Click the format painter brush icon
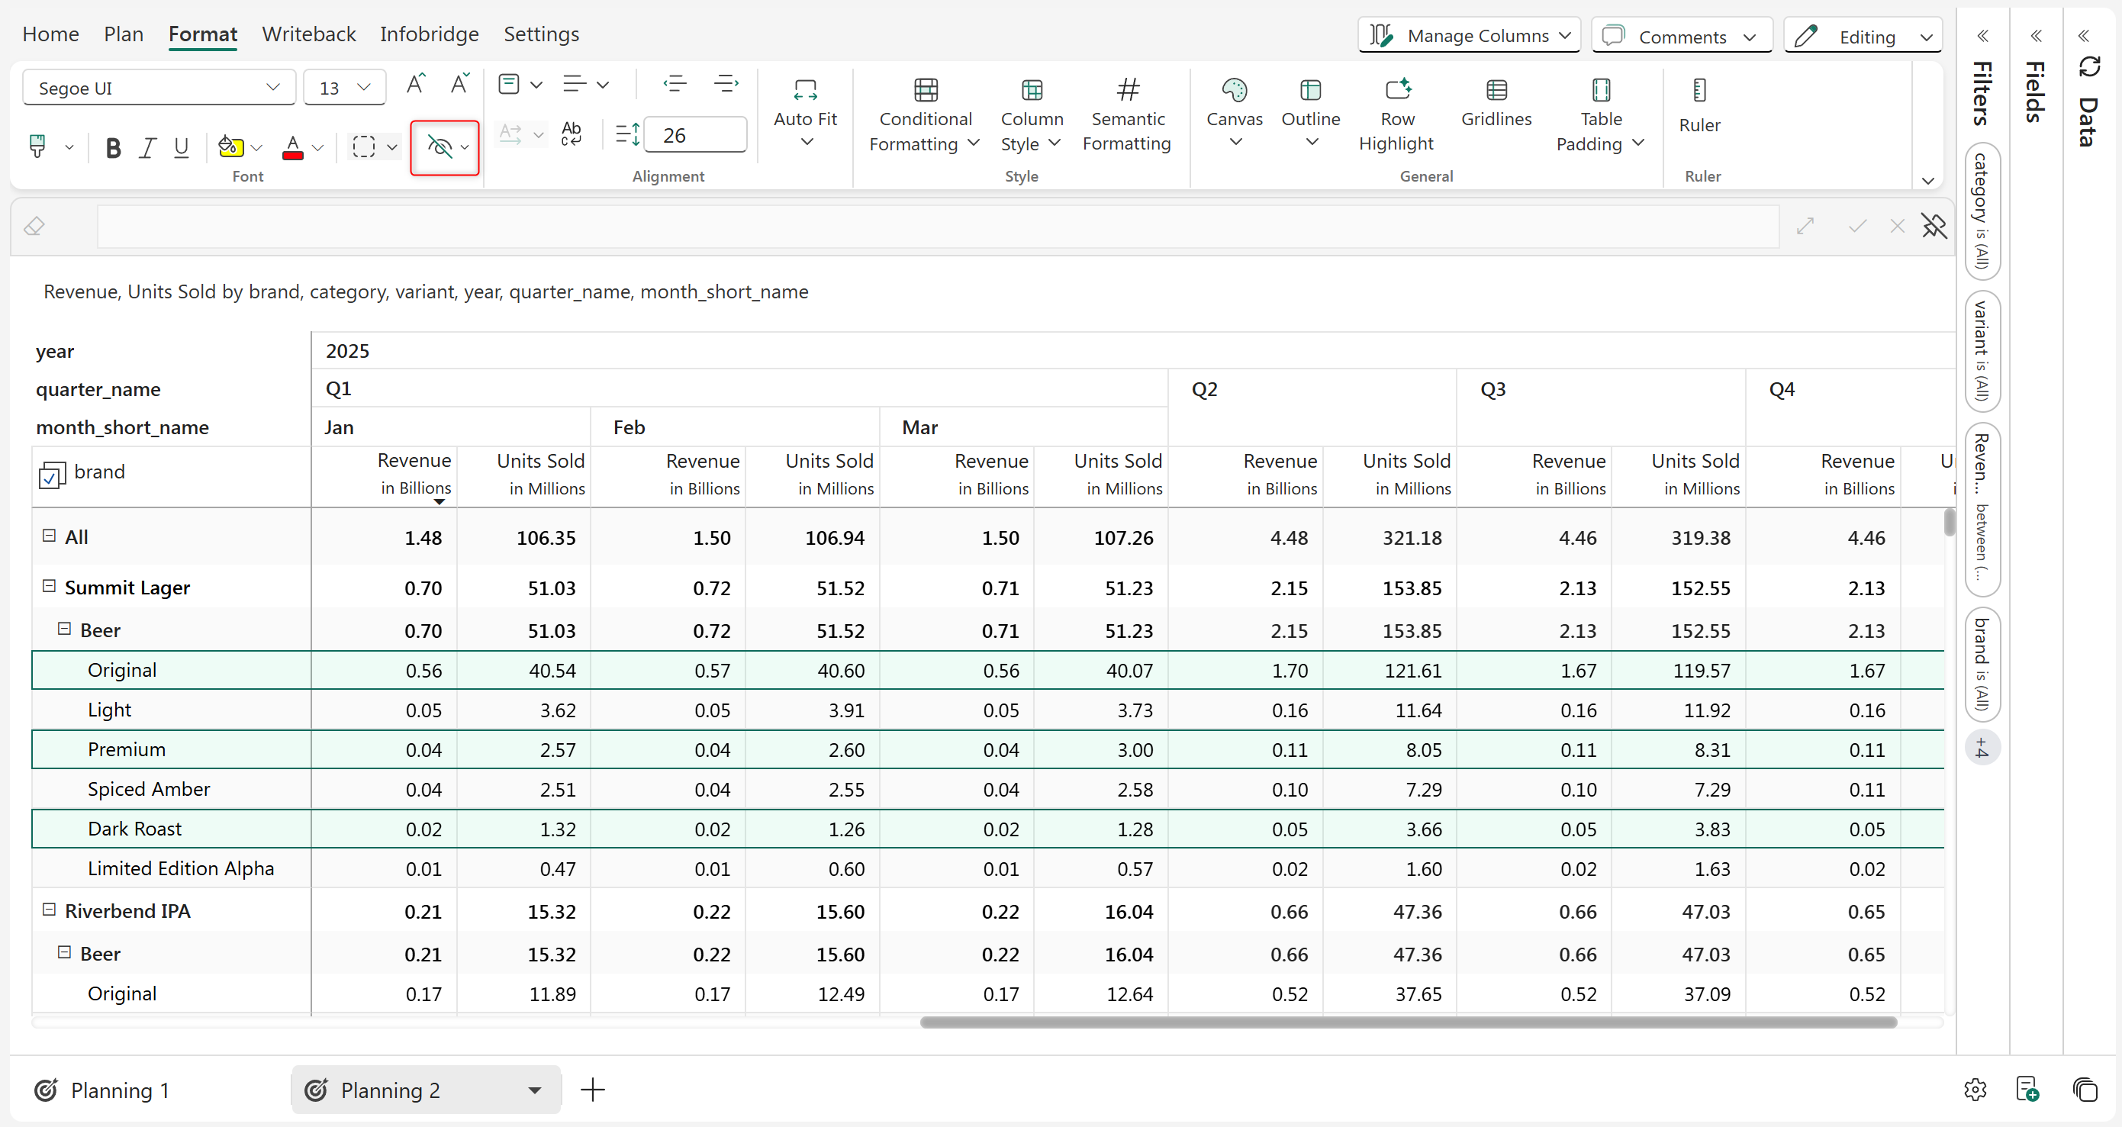Viewport: 2122px width, 1127px height. [x=37, y=147]
